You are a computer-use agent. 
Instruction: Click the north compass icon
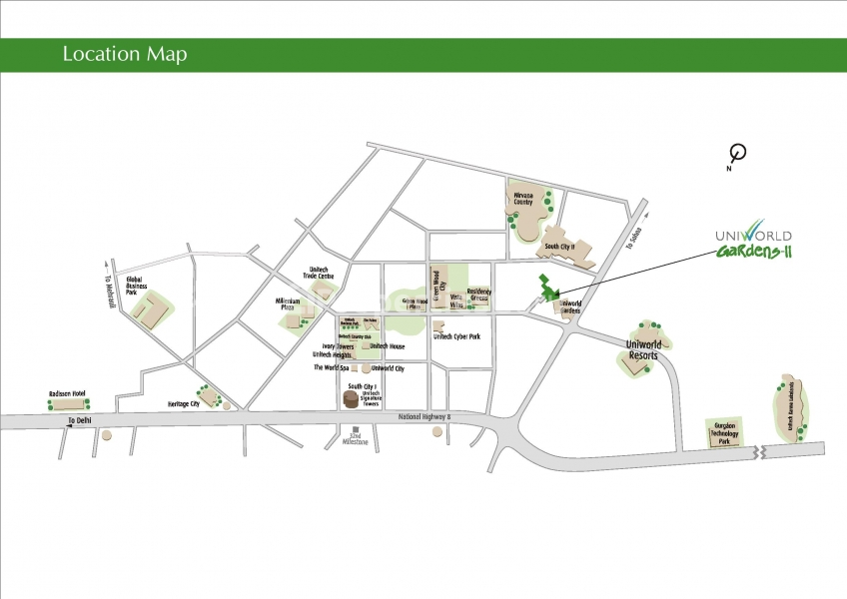[x=736, y=157]
